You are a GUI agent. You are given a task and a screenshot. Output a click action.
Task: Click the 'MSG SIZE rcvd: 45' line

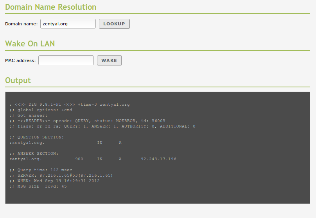point(38,186)
